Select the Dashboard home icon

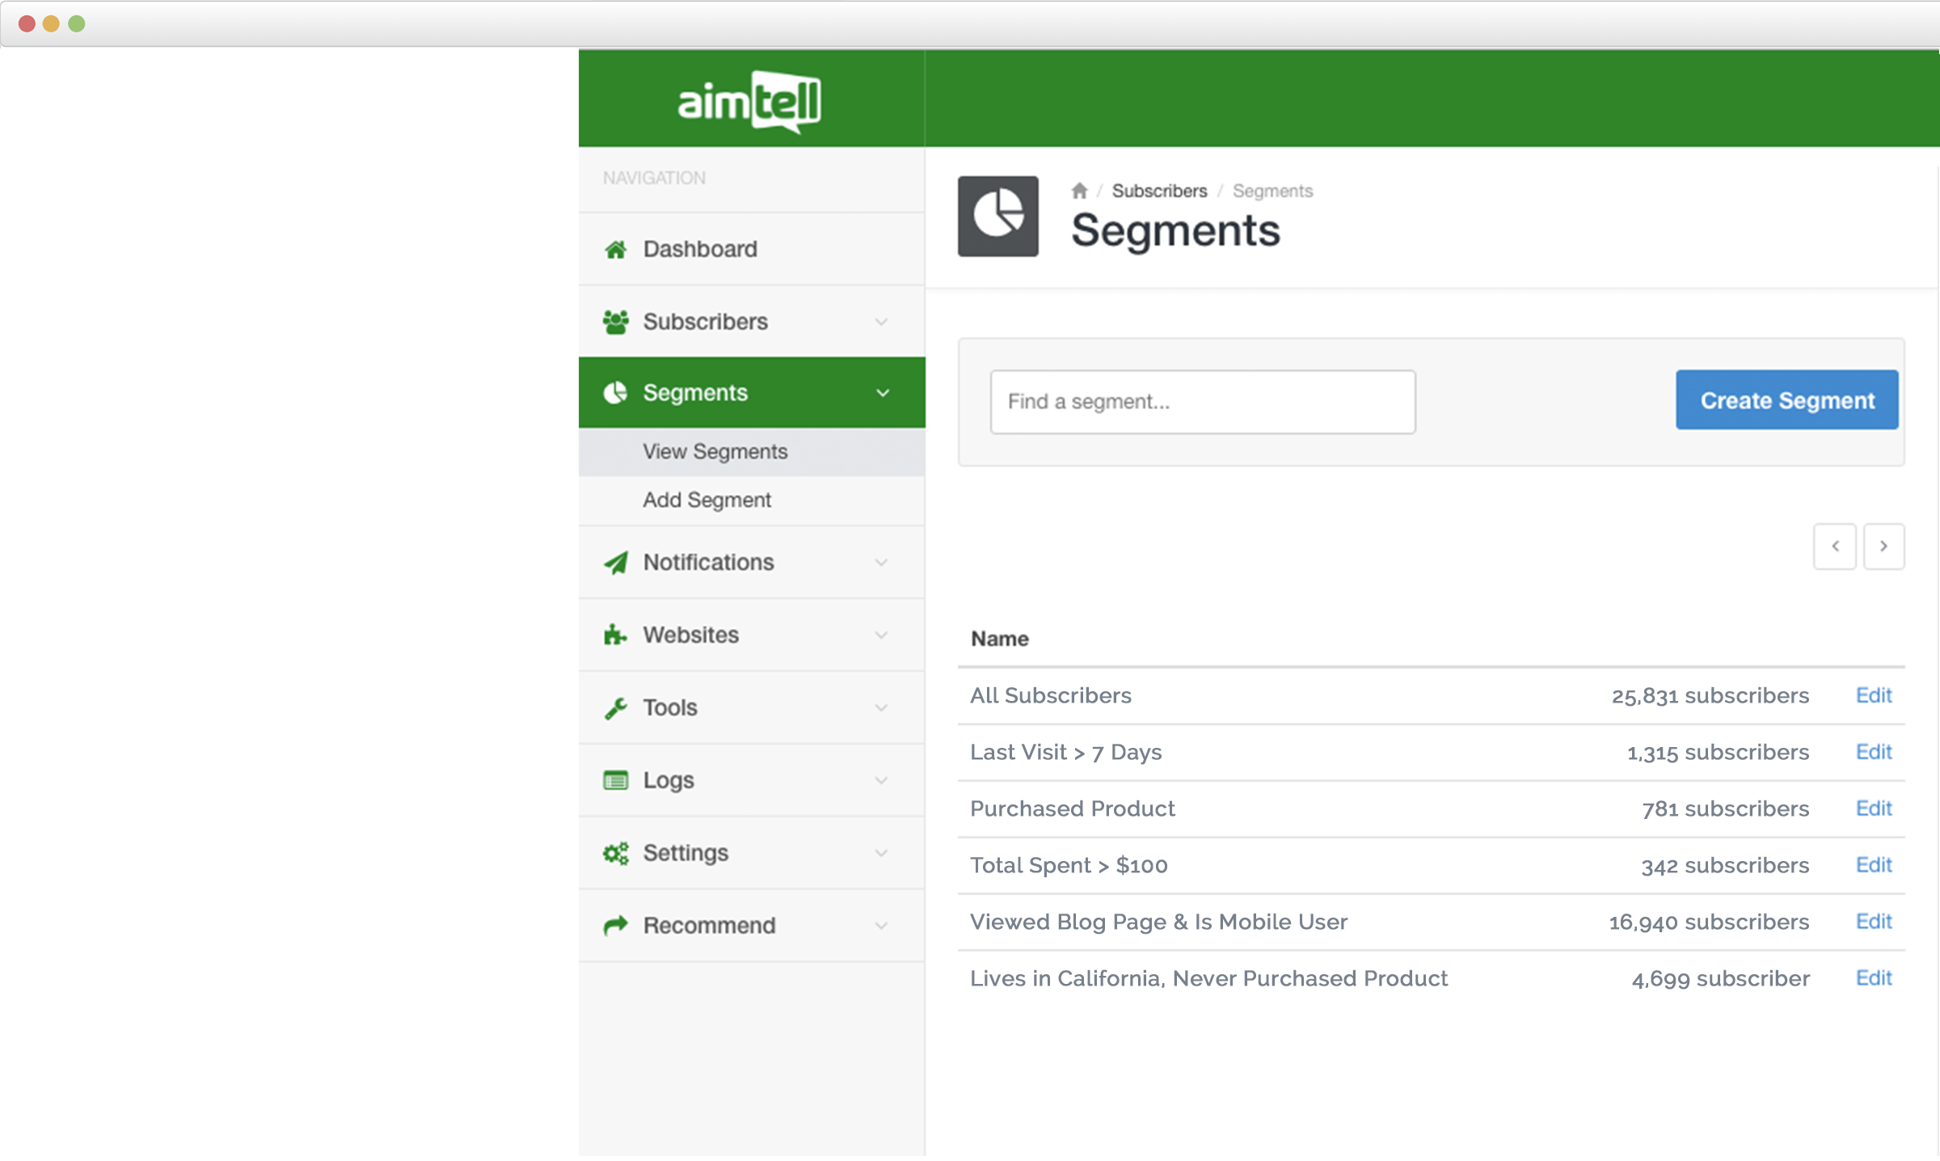616,249
